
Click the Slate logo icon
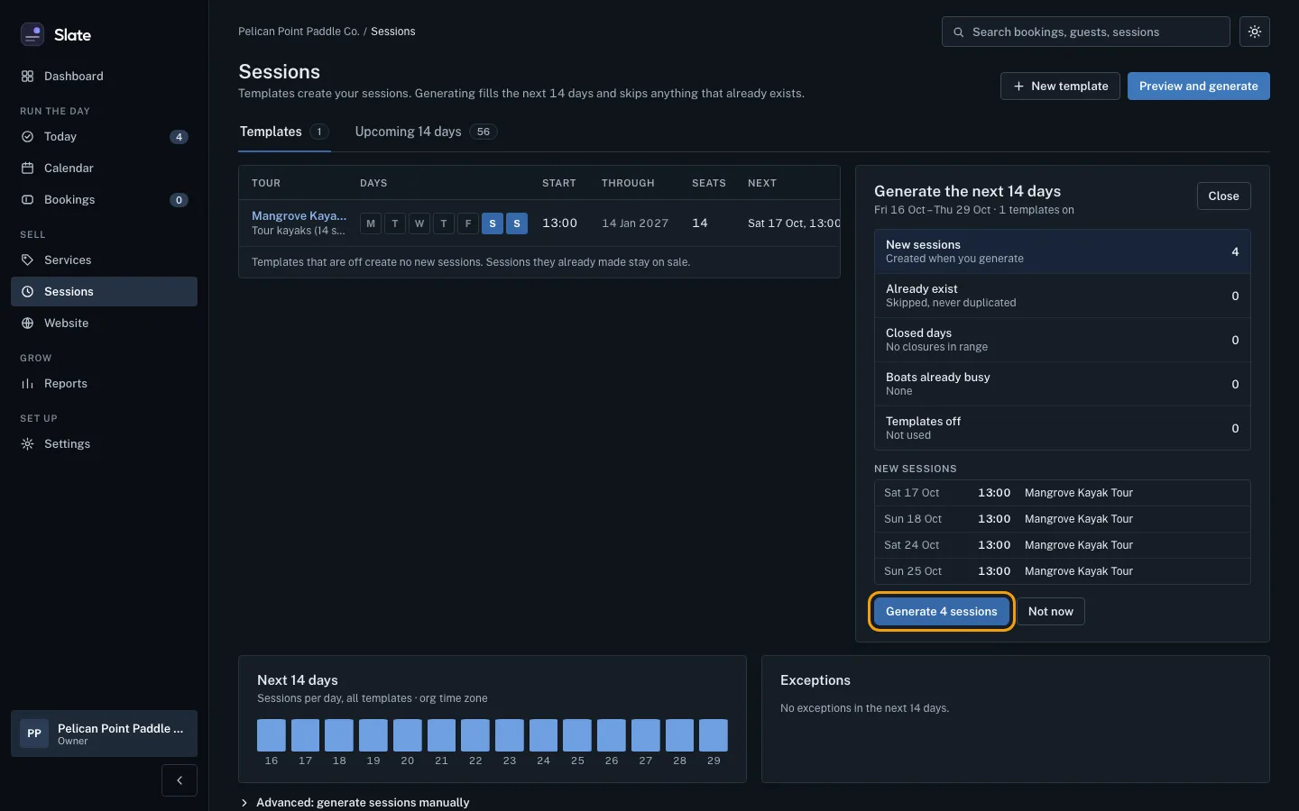pyautogui.click(x=32, y=34)
